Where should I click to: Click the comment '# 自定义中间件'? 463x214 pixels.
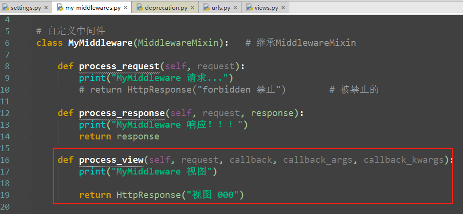point(71,31)
